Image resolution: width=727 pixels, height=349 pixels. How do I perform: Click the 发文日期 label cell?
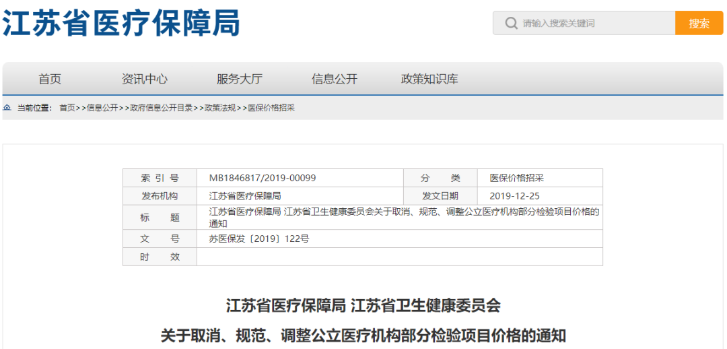click(x=440, y=196)
